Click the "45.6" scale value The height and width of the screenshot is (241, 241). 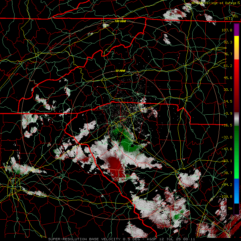pos(228,78)
